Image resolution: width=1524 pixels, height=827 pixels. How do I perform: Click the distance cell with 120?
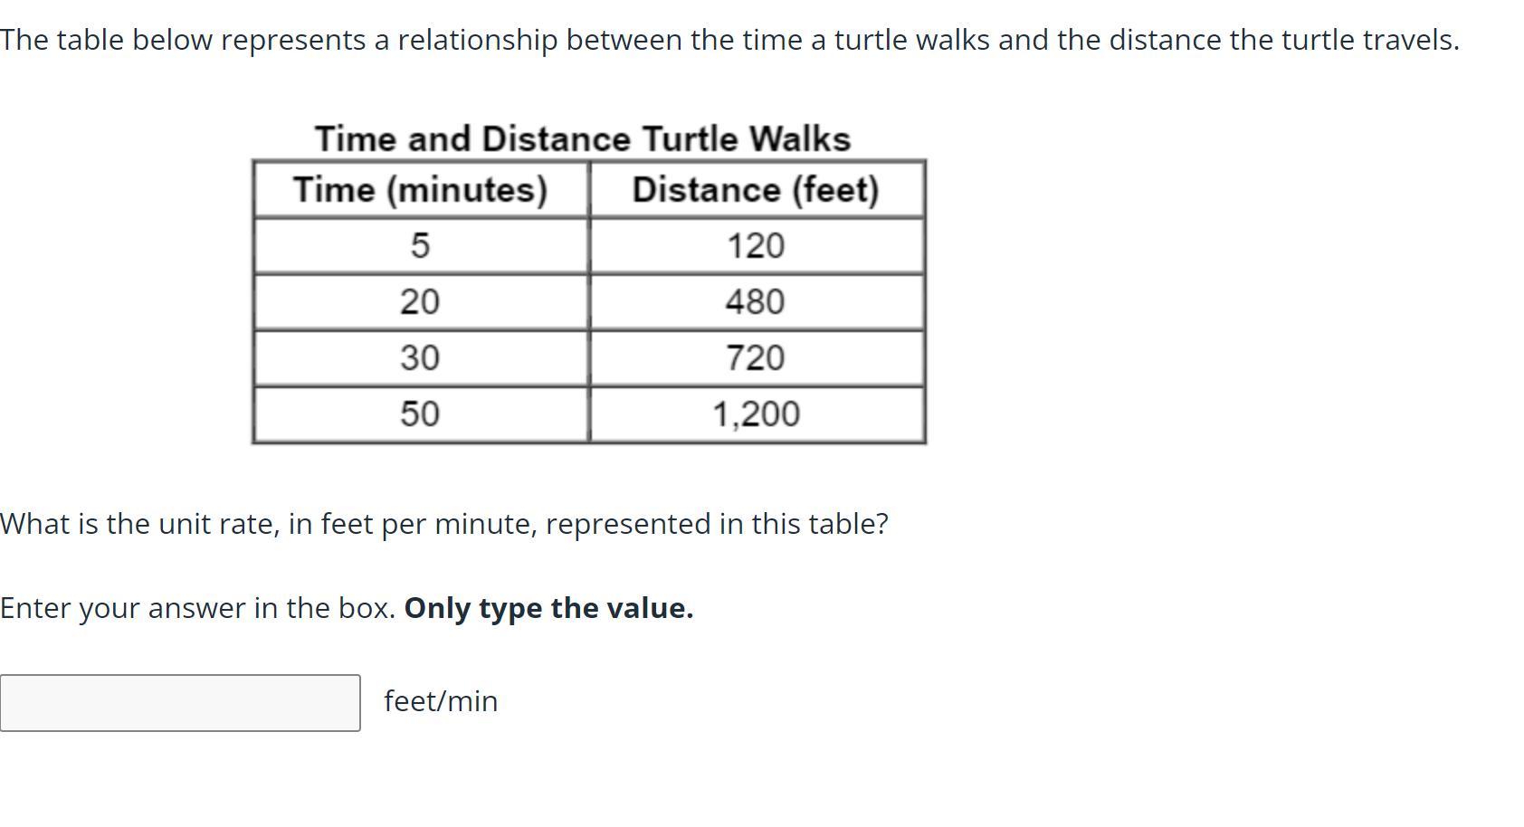(756, 246)
